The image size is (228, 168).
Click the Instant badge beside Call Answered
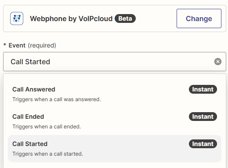pos(203,89)
